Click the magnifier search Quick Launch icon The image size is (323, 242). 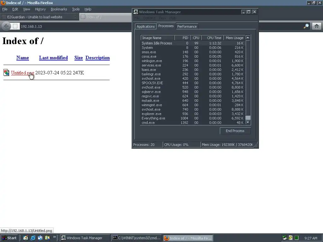[47, 238]
